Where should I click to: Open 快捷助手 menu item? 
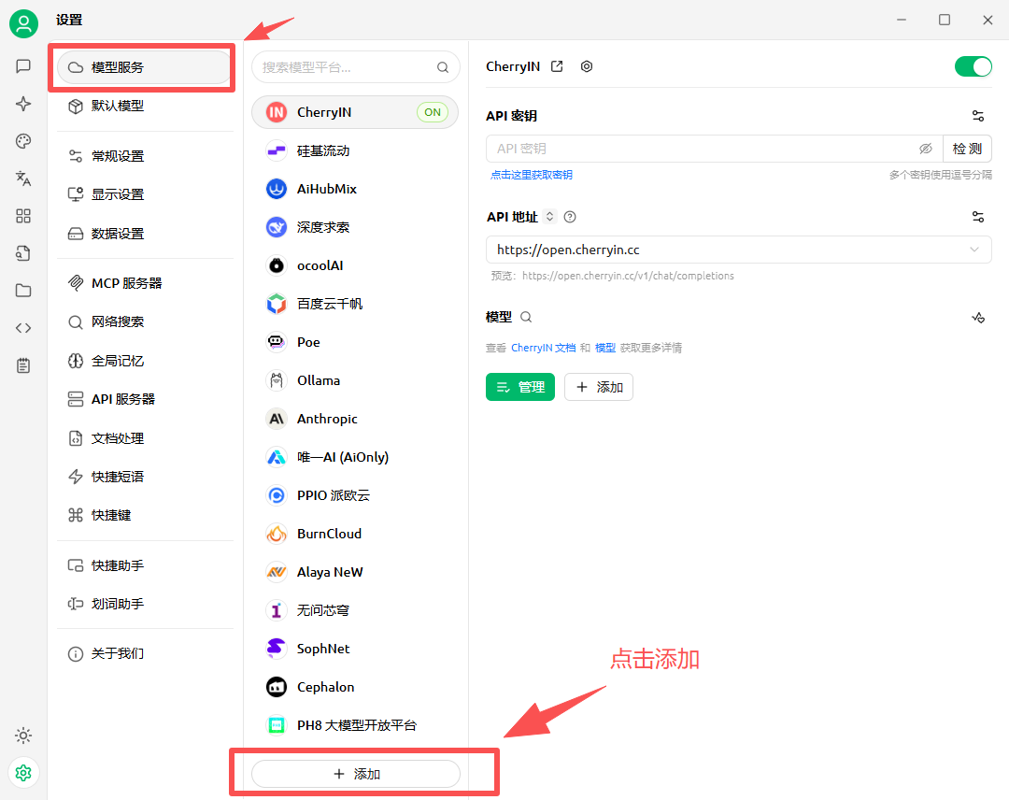pos(144,565)
